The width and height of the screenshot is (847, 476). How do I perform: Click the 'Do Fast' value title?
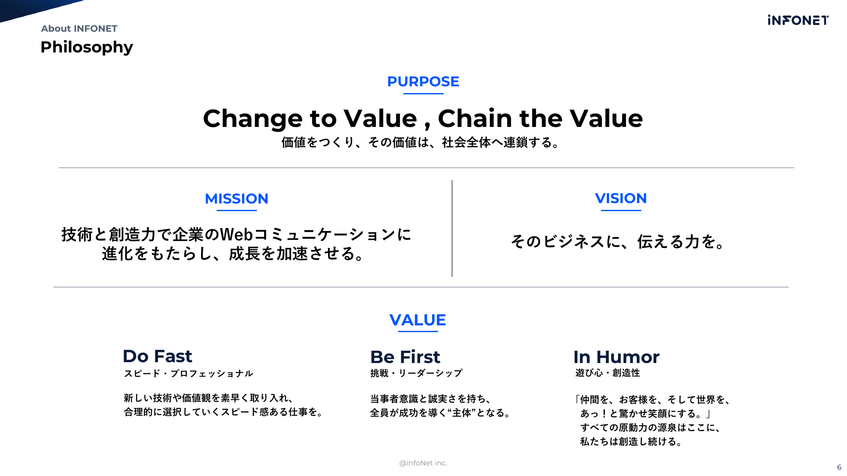(157, 356)
